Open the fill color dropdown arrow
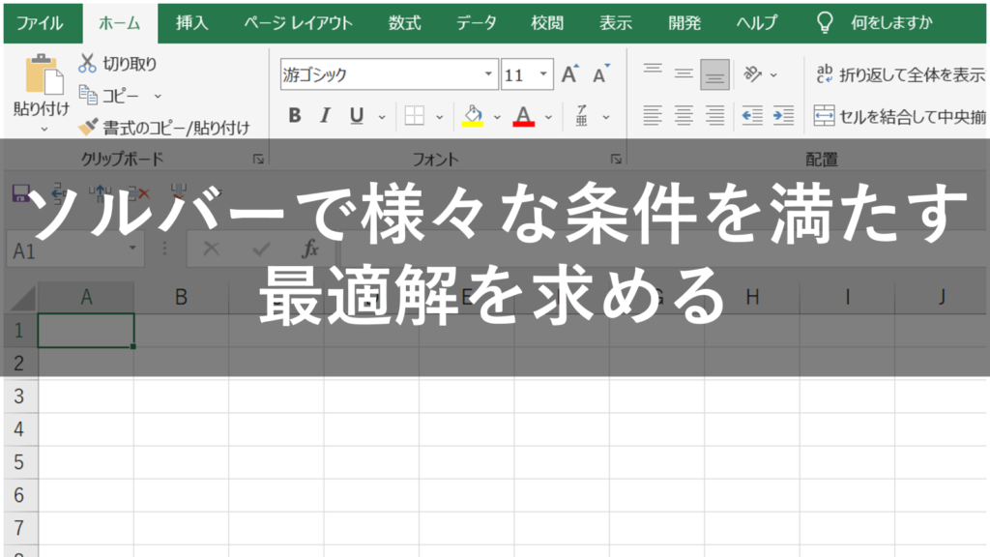990x557 pixels. [497, 117]
